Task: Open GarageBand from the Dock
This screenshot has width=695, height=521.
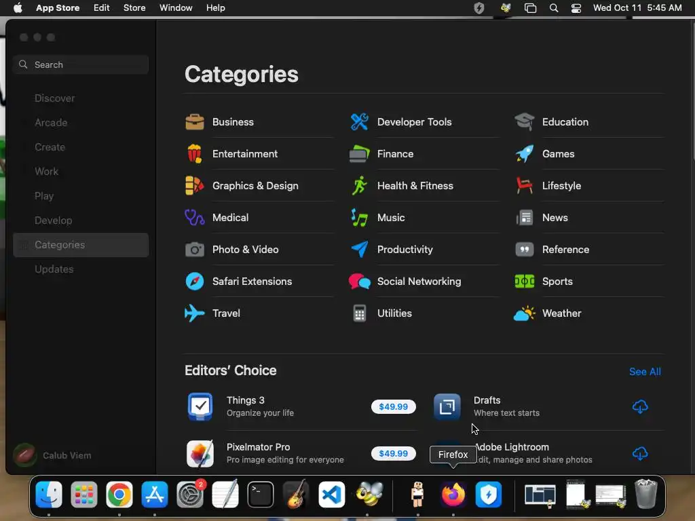Action: pyautogui.click(x=296, y=494)
